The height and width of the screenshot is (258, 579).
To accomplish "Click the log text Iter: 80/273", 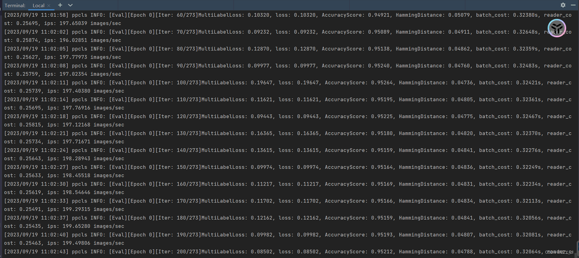I will (177, 49).
